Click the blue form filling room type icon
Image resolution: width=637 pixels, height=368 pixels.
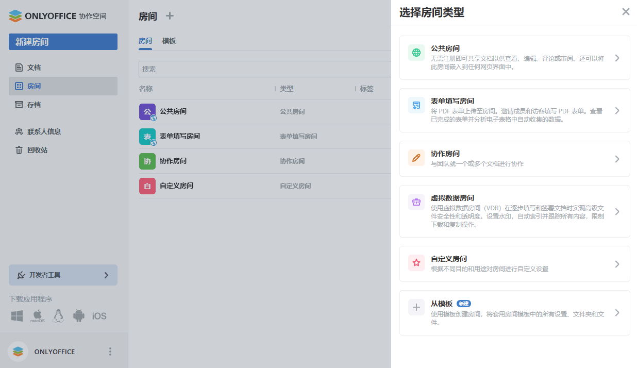[416, 105]
